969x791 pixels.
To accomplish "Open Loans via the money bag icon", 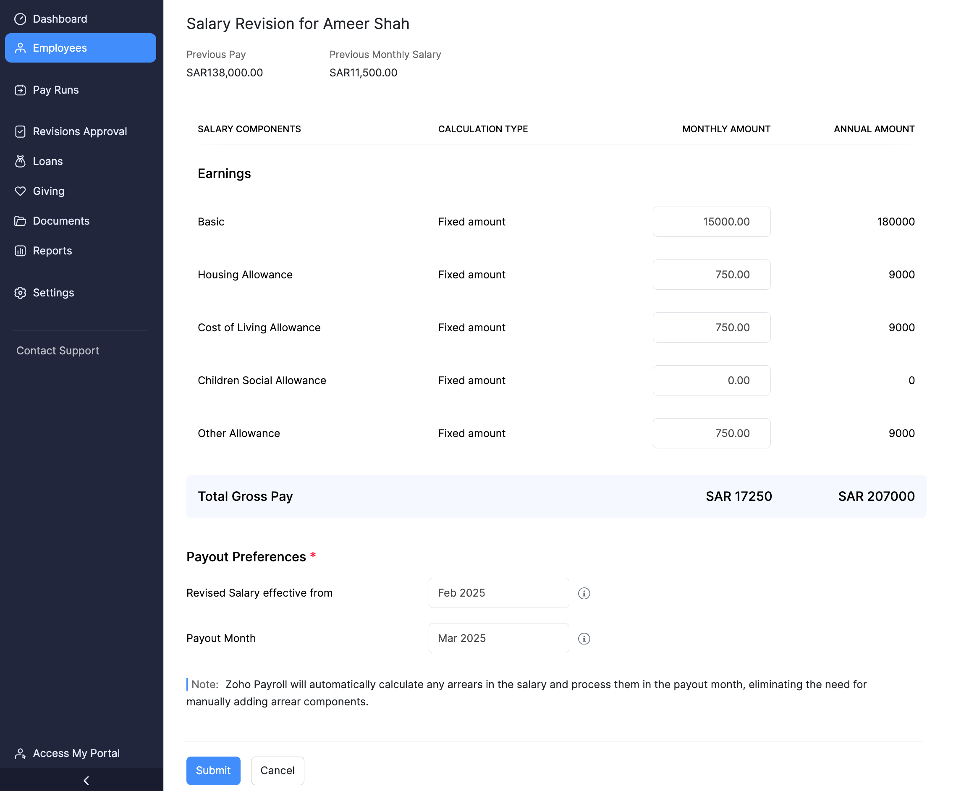I will click(21, 161).
